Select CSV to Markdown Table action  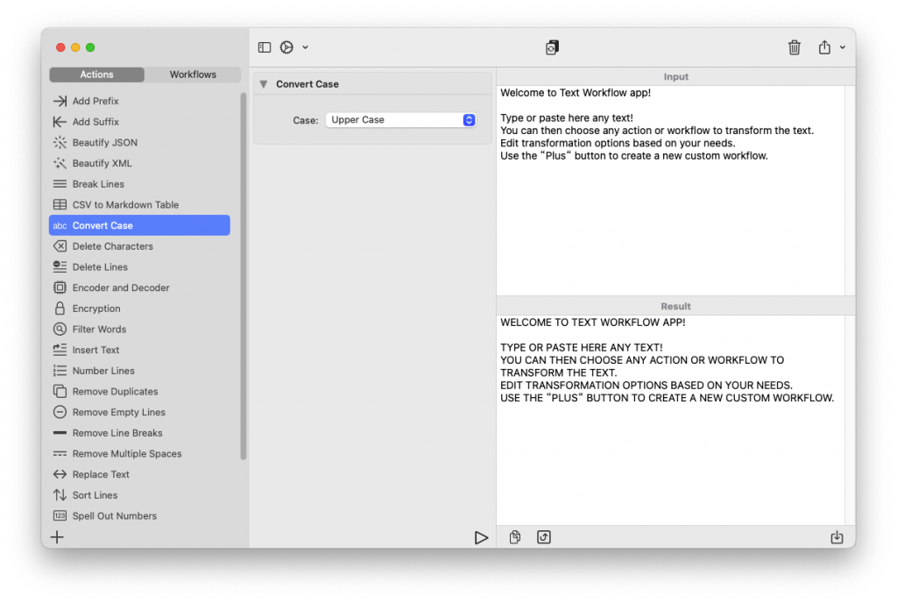coord(139,205)
